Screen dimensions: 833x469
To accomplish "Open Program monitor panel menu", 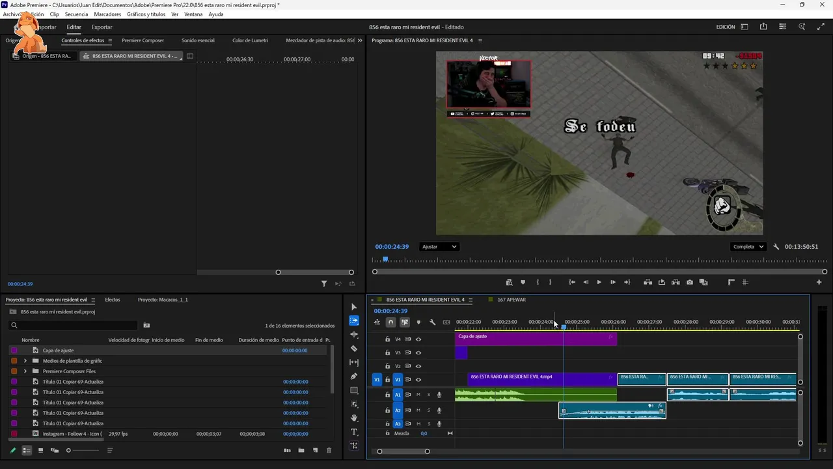I will (480, 40).
